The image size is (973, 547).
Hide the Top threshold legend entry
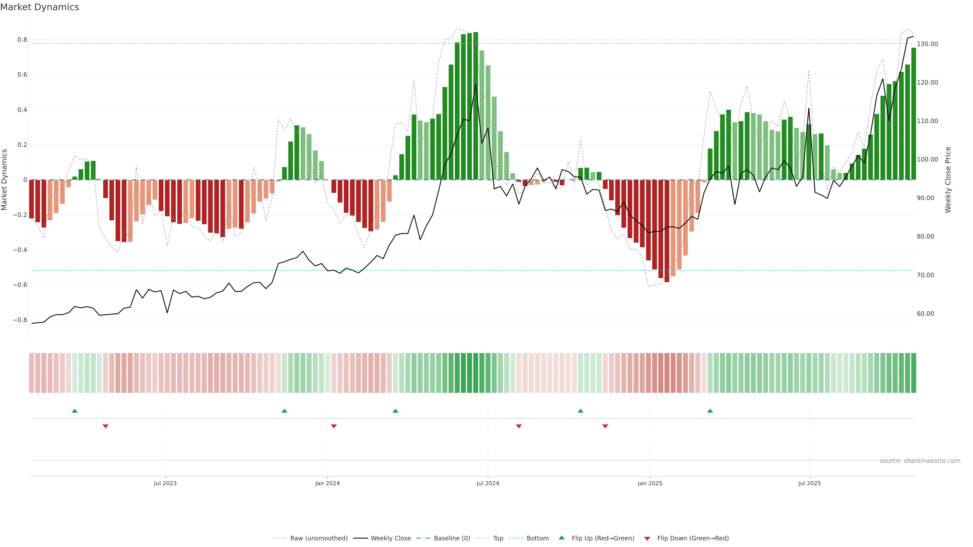coord(498,538)
